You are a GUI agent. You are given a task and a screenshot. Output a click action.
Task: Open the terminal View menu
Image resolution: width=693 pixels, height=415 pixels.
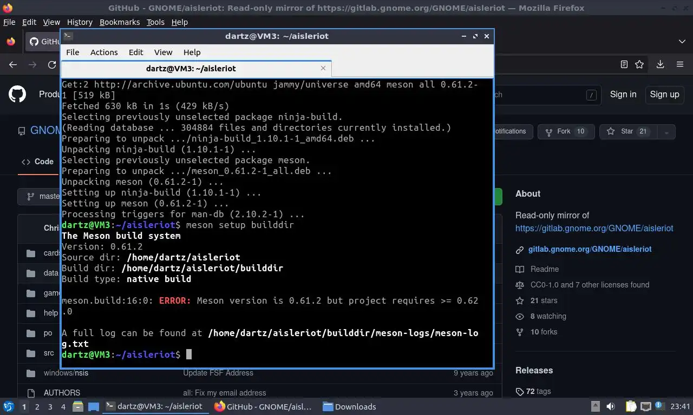point(163,52)
